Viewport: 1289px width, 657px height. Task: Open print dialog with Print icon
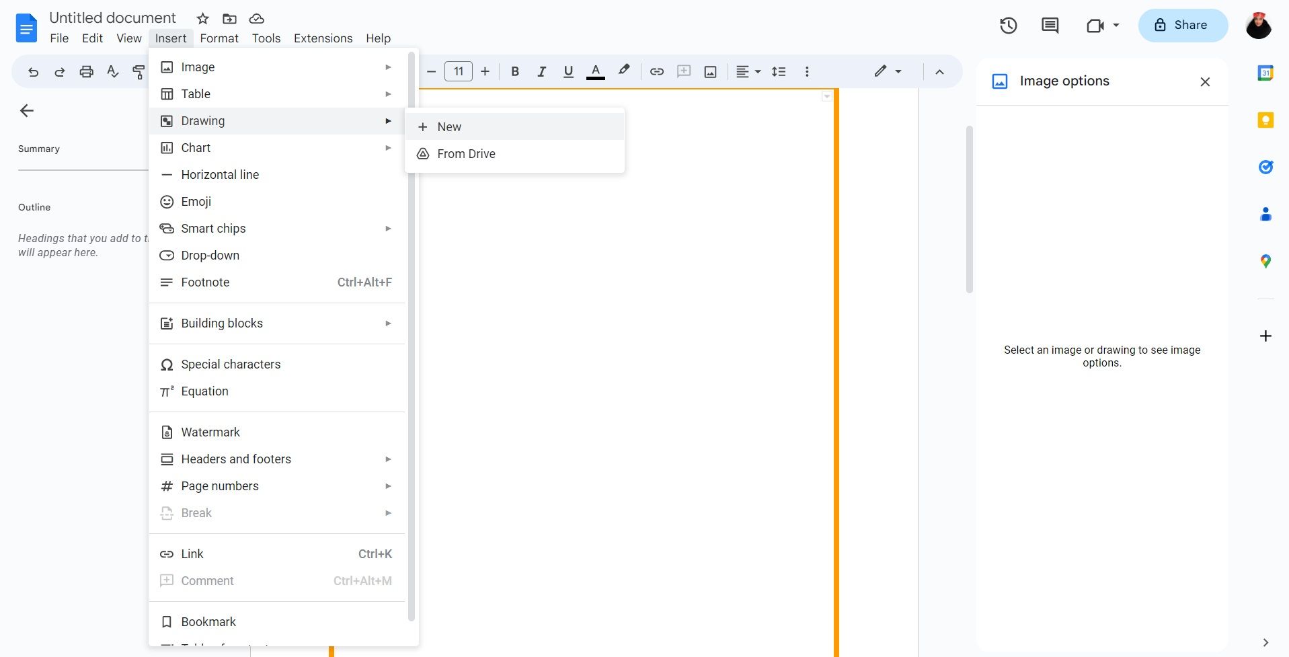[x=86, y=71]
